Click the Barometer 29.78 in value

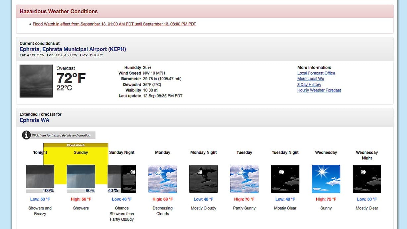click(x=162, y=79)
